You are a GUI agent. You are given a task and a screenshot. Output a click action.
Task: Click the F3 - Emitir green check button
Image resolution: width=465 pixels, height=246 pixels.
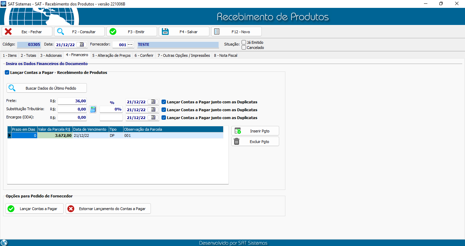point(132,32)
